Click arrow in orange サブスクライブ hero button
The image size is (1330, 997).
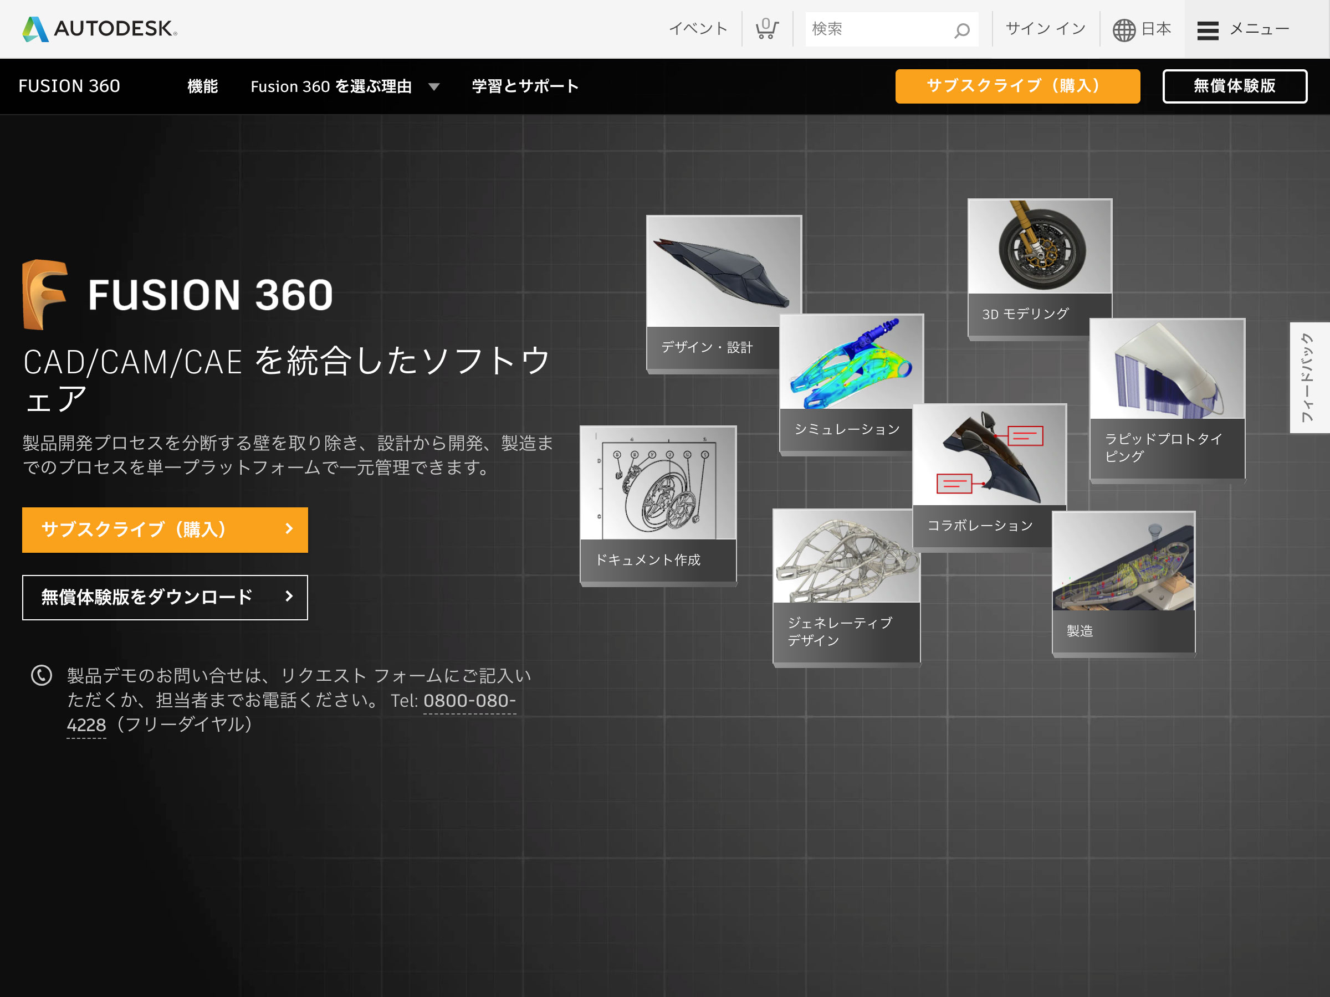(289, 529)
